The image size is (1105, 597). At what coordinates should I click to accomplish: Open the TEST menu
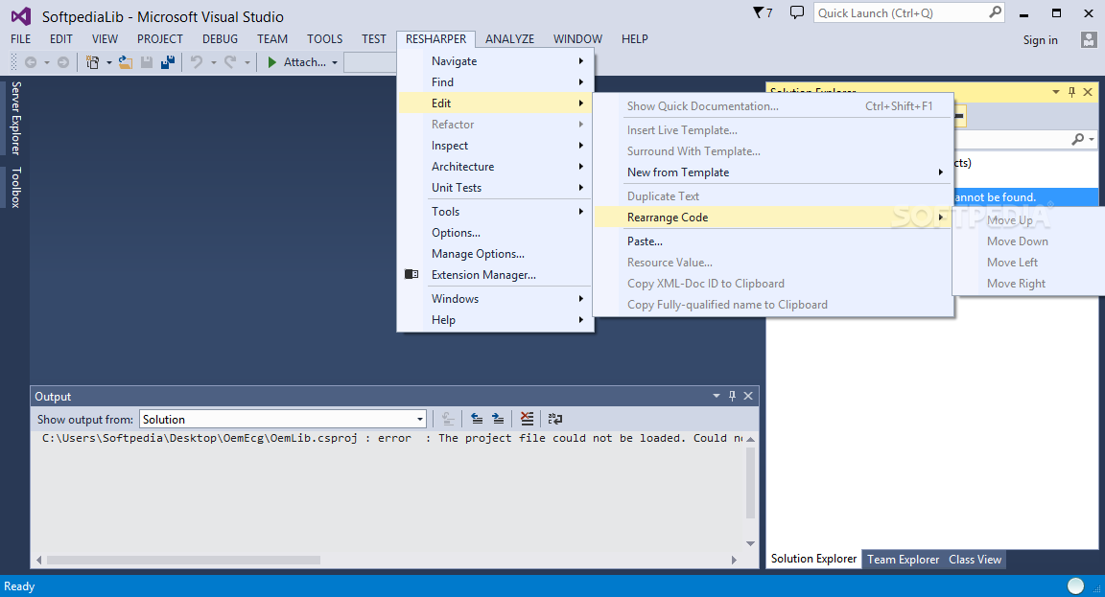click(373, 39)
